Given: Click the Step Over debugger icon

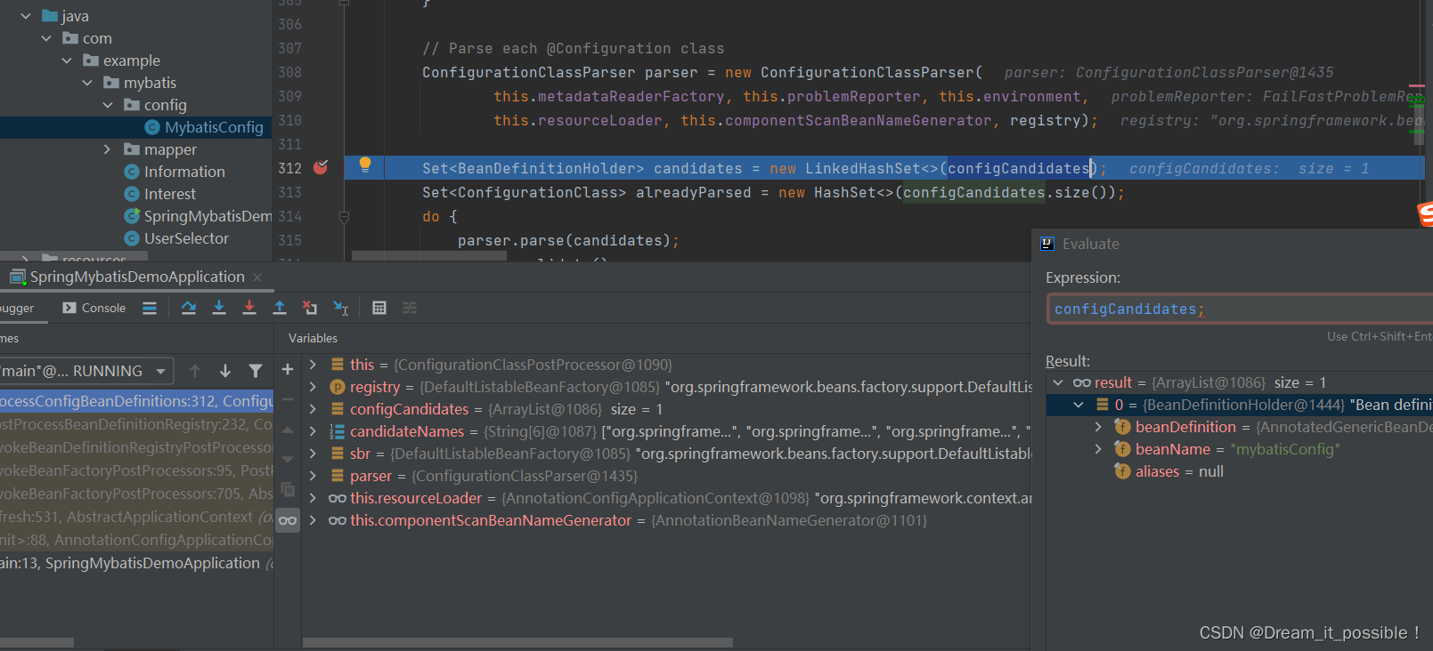Looking at the screenshot, I should tap(189, 308).
